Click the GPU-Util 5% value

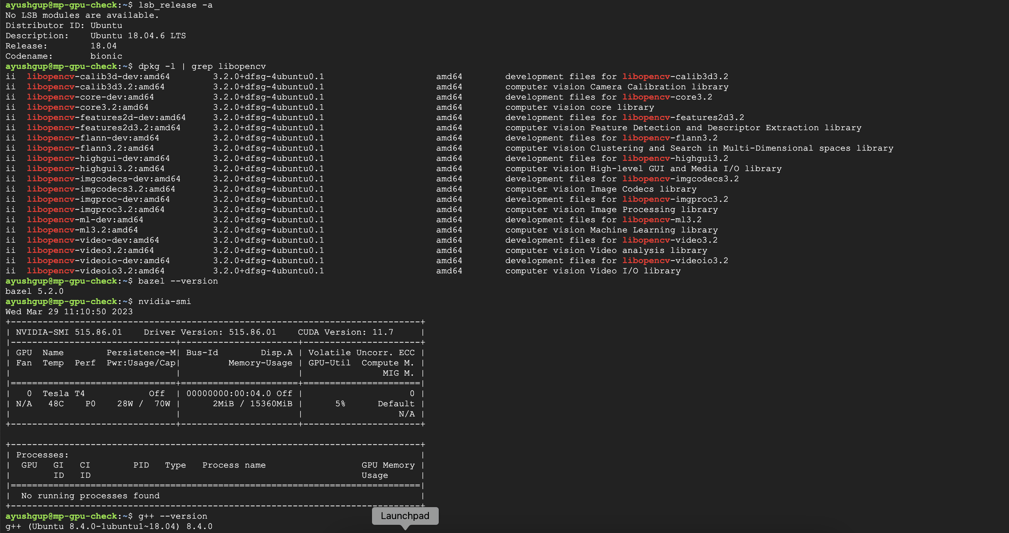point(340,403)
